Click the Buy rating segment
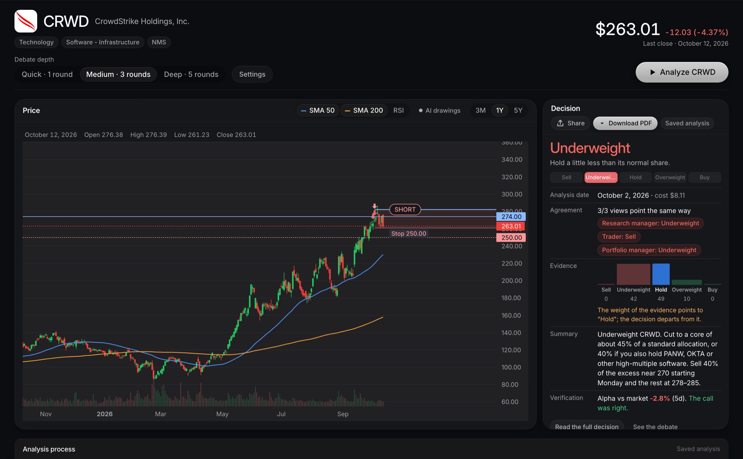Screen dimensions: 743x459 coord(705,177)
